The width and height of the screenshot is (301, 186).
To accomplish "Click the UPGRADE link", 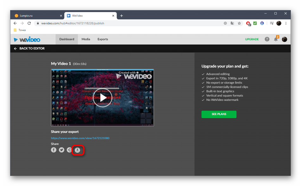I will [252, 39].
